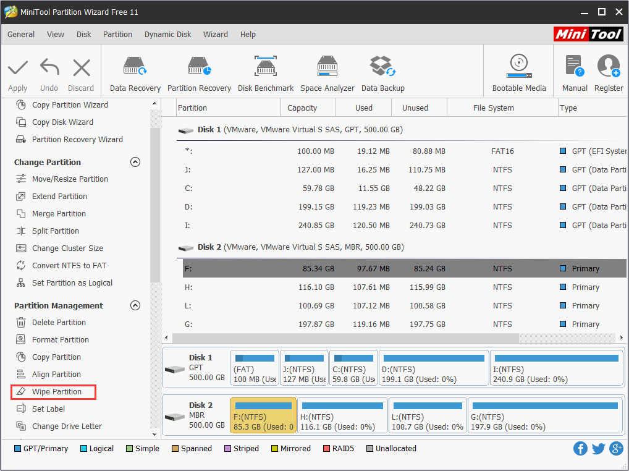Screen dimensions: 629x471
Task: Collapse the Change Partition section
Action: point(135,162)
